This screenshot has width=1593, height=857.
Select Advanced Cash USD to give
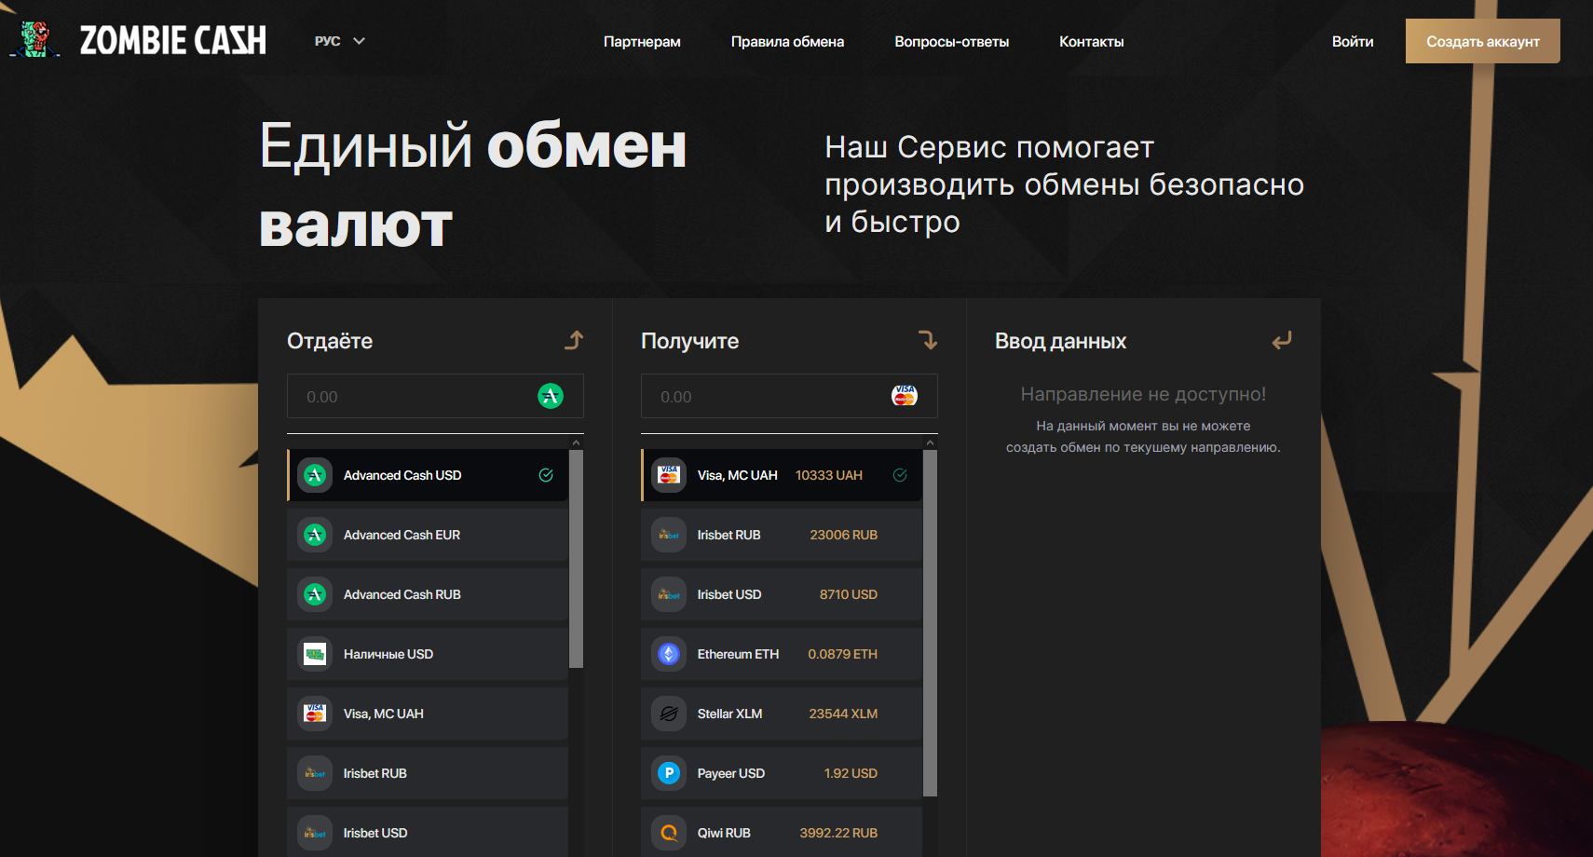point(428,475)
